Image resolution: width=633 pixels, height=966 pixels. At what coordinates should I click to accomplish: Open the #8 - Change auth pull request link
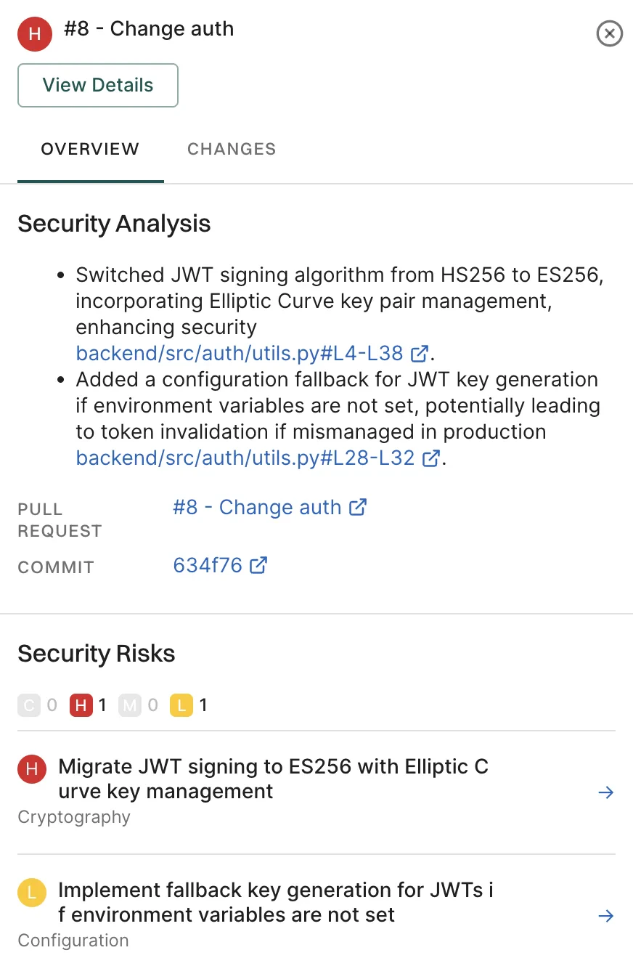[258, 507]
